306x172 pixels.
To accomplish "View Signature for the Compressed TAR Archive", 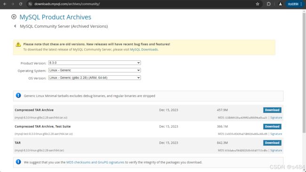I will 276,117.
